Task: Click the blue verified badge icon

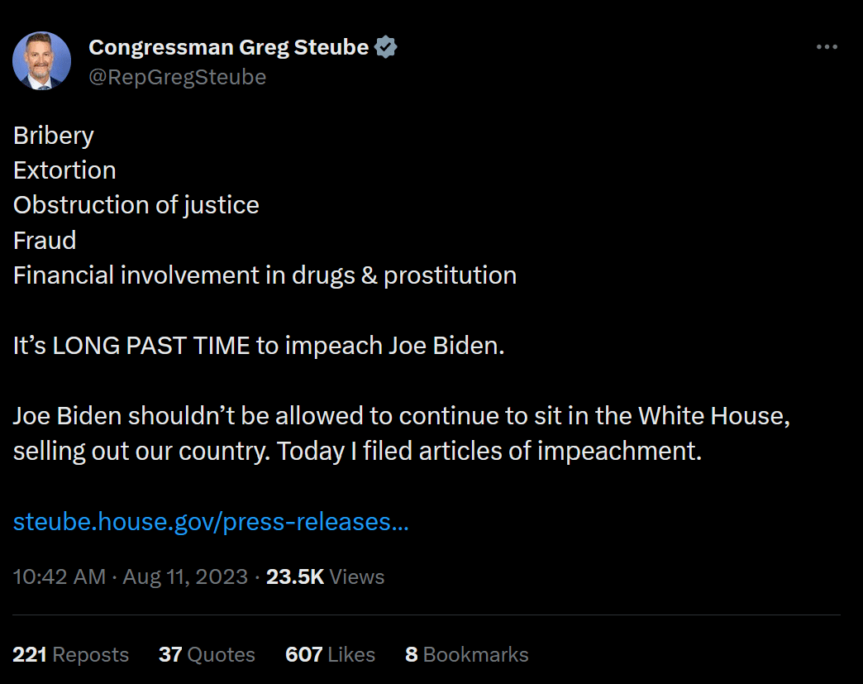Action: click(x=386, y=47)
